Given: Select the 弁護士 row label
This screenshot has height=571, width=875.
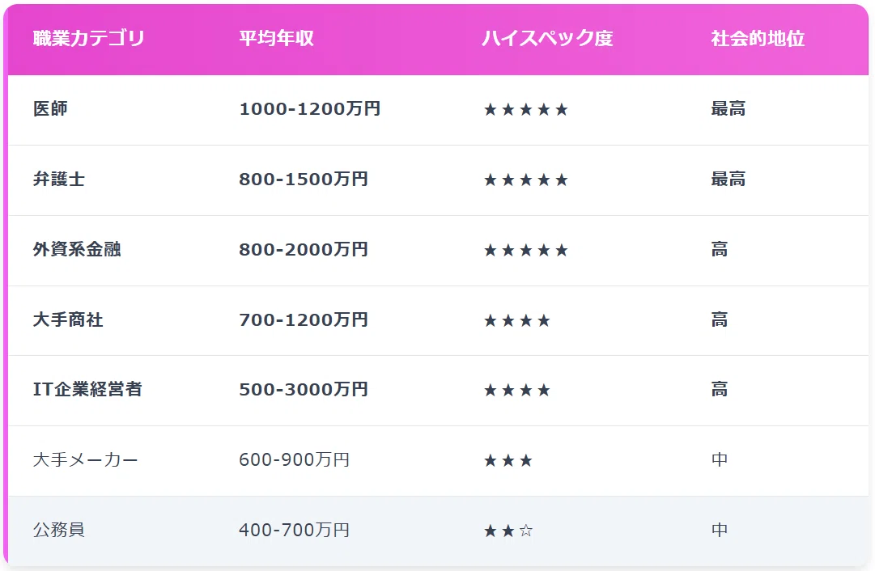Looking at the screenshot, I should [x=58, y=179].
